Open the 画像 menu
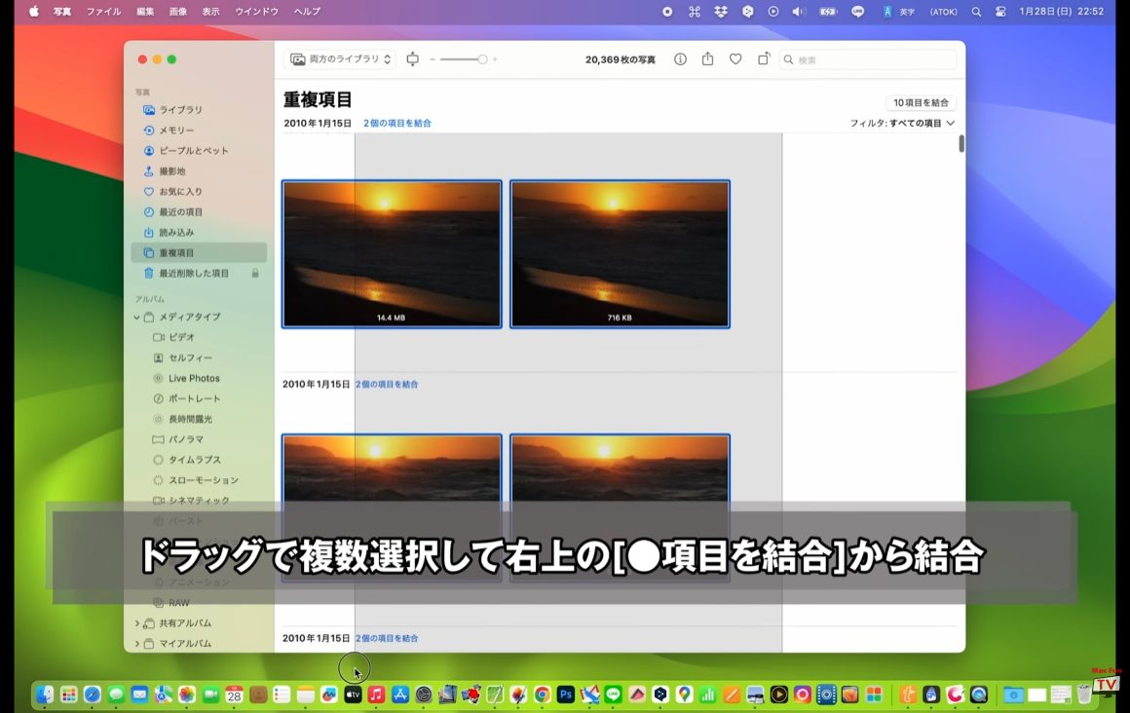The image size is (1130, 713). [x=178, y=12]
